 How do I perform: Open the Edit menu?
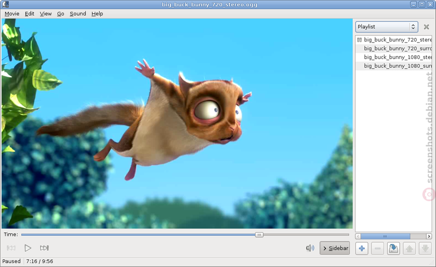[x=29, y=14]
